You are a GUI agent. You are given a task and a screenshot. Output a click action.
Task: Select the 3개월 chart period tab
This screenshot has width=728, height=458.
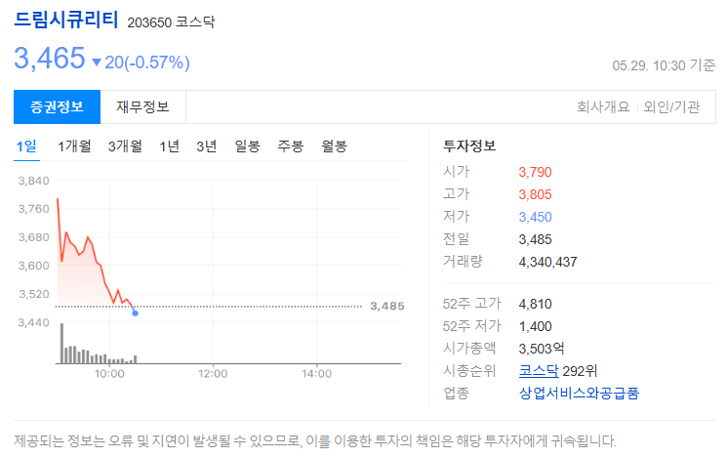(125, 146)
